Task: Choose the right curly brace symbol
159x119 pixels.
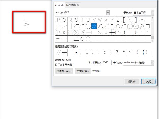Action: pyautogui.click(x=136, y=32)
